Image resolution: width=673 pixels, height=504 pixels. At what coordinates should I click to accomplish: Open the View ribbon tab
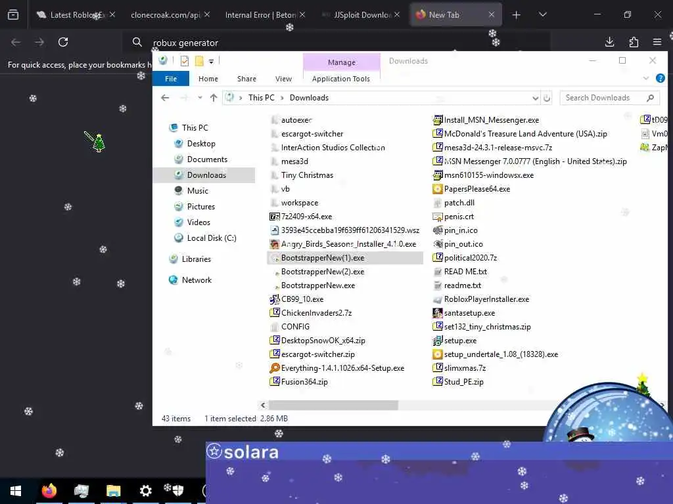pos(283,79)
